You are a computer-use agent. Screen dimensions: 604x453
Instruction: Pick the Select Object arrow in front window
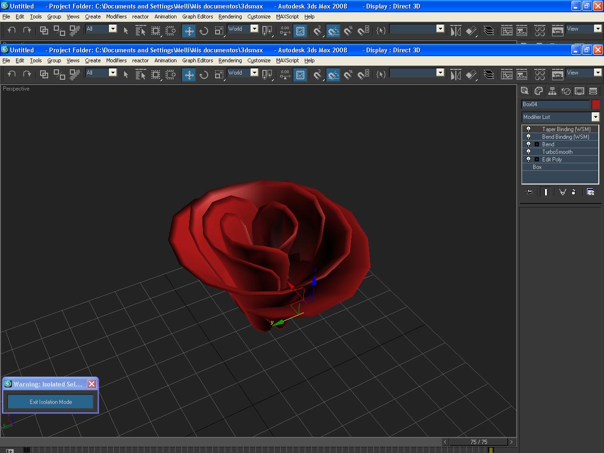tap(126, 75)
